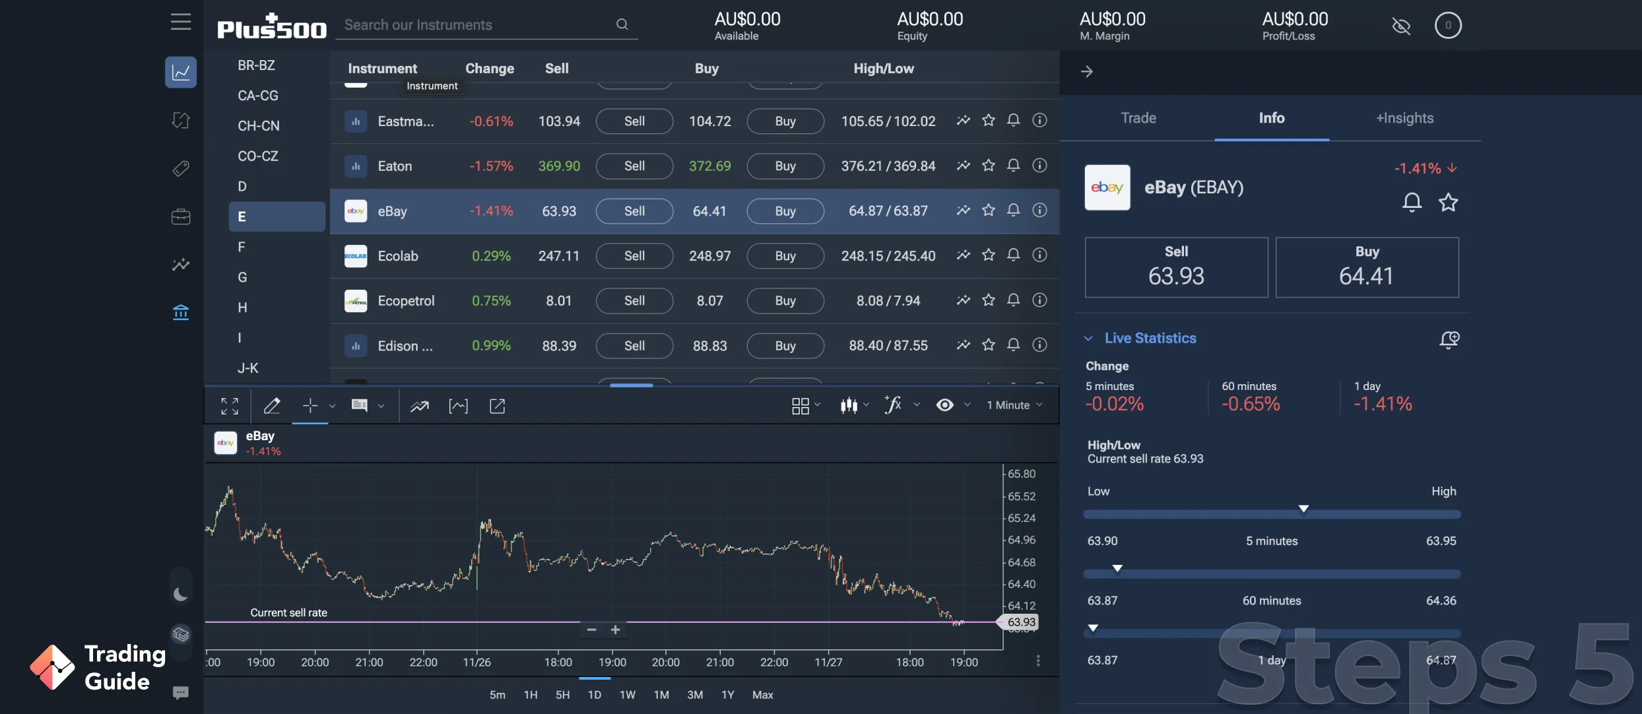The image size is (1642, 714).
Task: Click the 5 minutes High/Low range bar
Action: tap(1272, 514)
